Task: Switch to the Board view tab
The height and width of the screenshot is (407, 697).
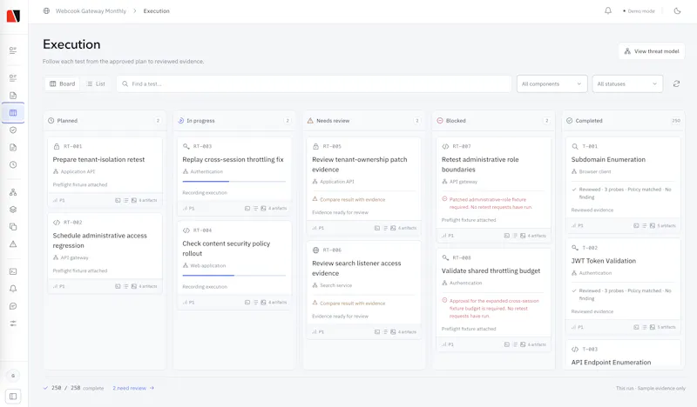Action: click(x=62, y=83)
